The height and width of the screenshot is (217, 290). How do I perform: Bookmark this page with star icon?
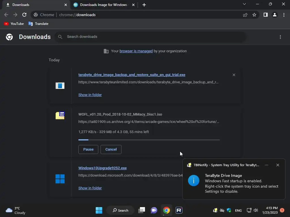(254, 15)
